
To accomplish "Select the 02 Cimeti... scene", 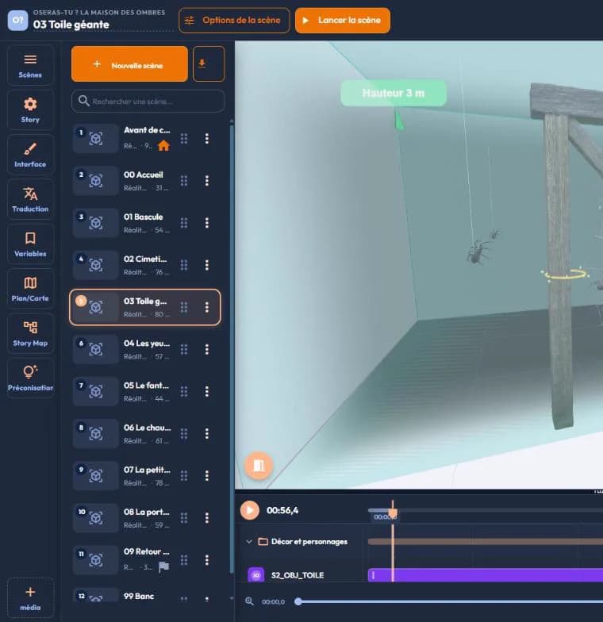I will (145, 265).
